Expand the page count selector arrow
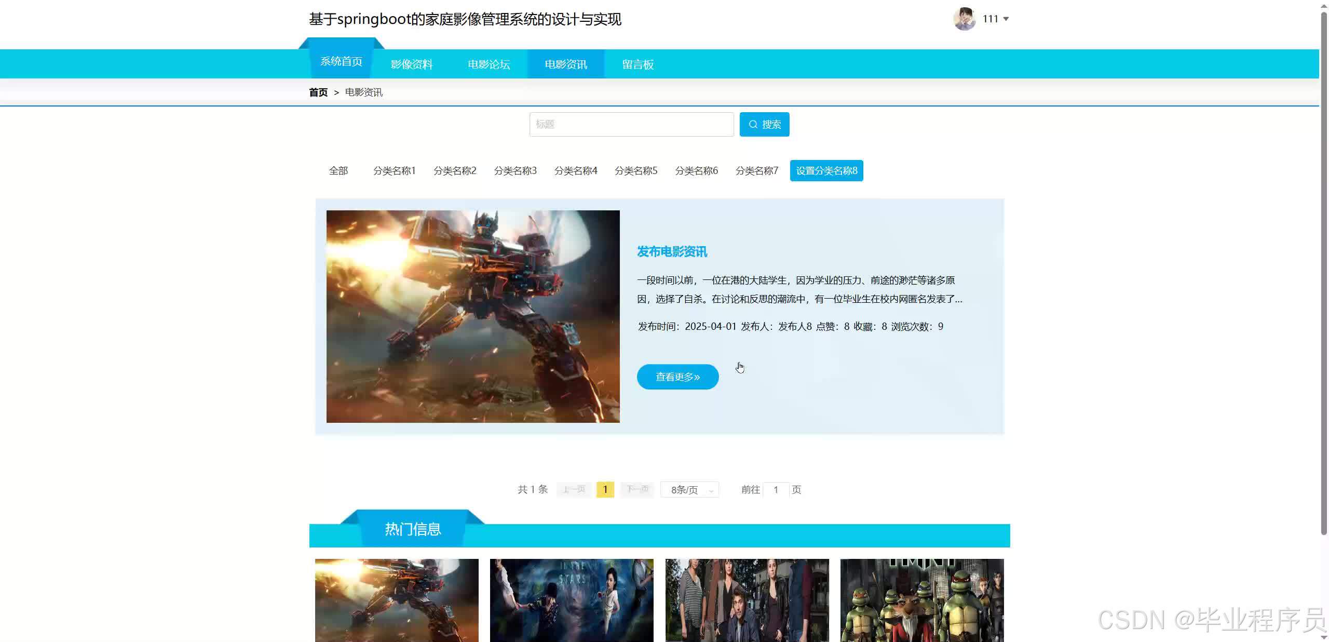The image size is (1329, 642). (709, 489)
